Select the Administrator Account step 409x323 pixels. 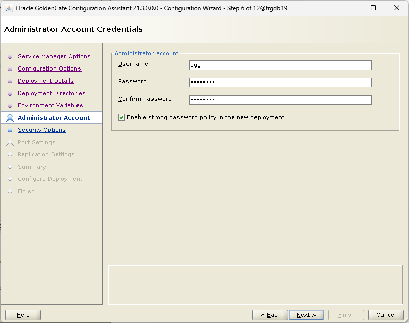tap(54, 118)
